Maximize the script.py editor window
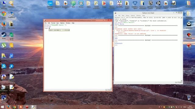Viewport: 195px width, 109px height. [x=106, y=20]
